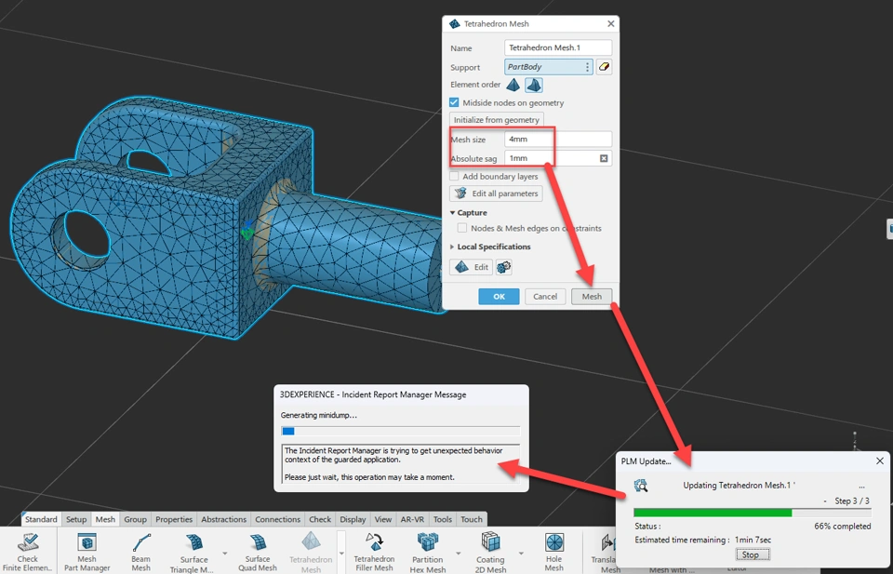
Task: Switch to the View tab
Action: tap(383, 519)
